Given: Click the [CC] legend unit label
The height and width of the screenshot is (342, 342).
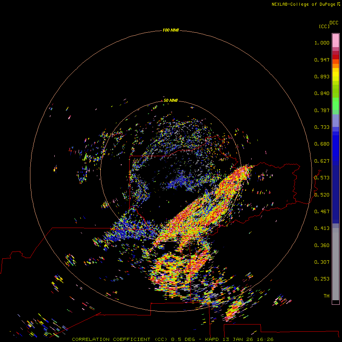Looking at the screenshot, I should (x=324, y=26).
